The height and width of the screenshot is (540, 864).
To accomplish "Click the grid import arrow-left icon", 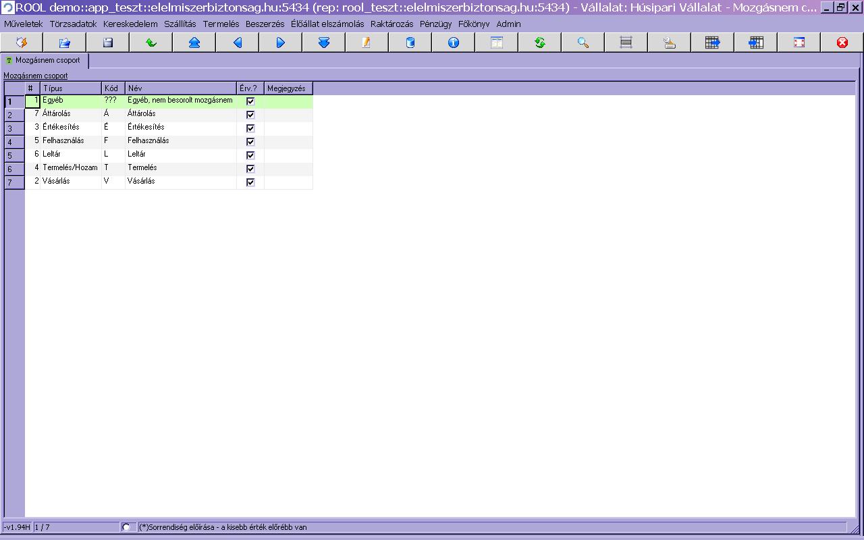I will (756, 43).
